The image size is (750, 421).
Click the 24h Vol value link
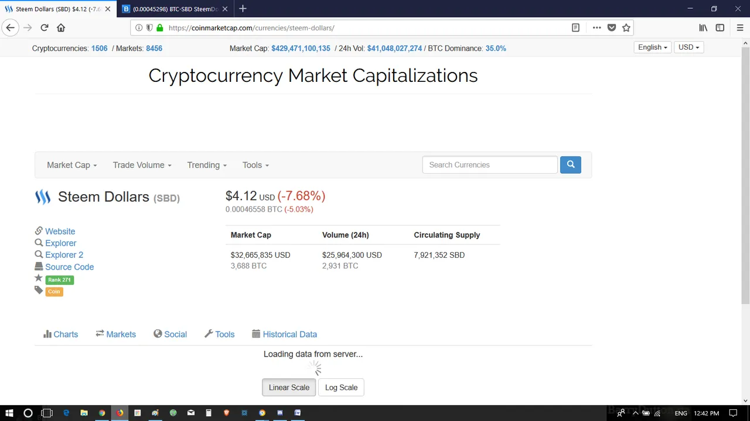click(x=394, y=49)
